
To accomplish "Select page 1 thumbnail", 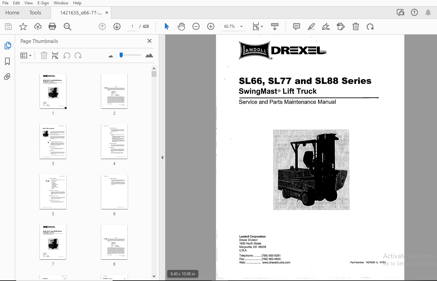I will tap(53, 91).
